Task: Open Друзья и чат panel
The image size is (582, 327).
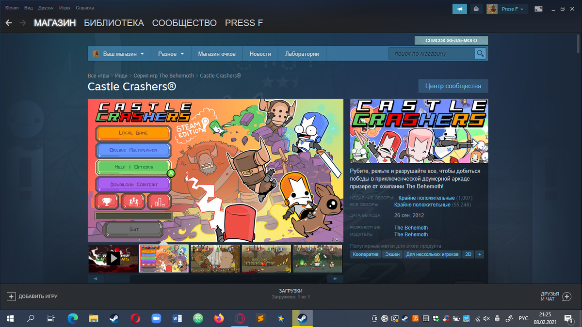Action: pyautogui.click(x=556, y=296)
